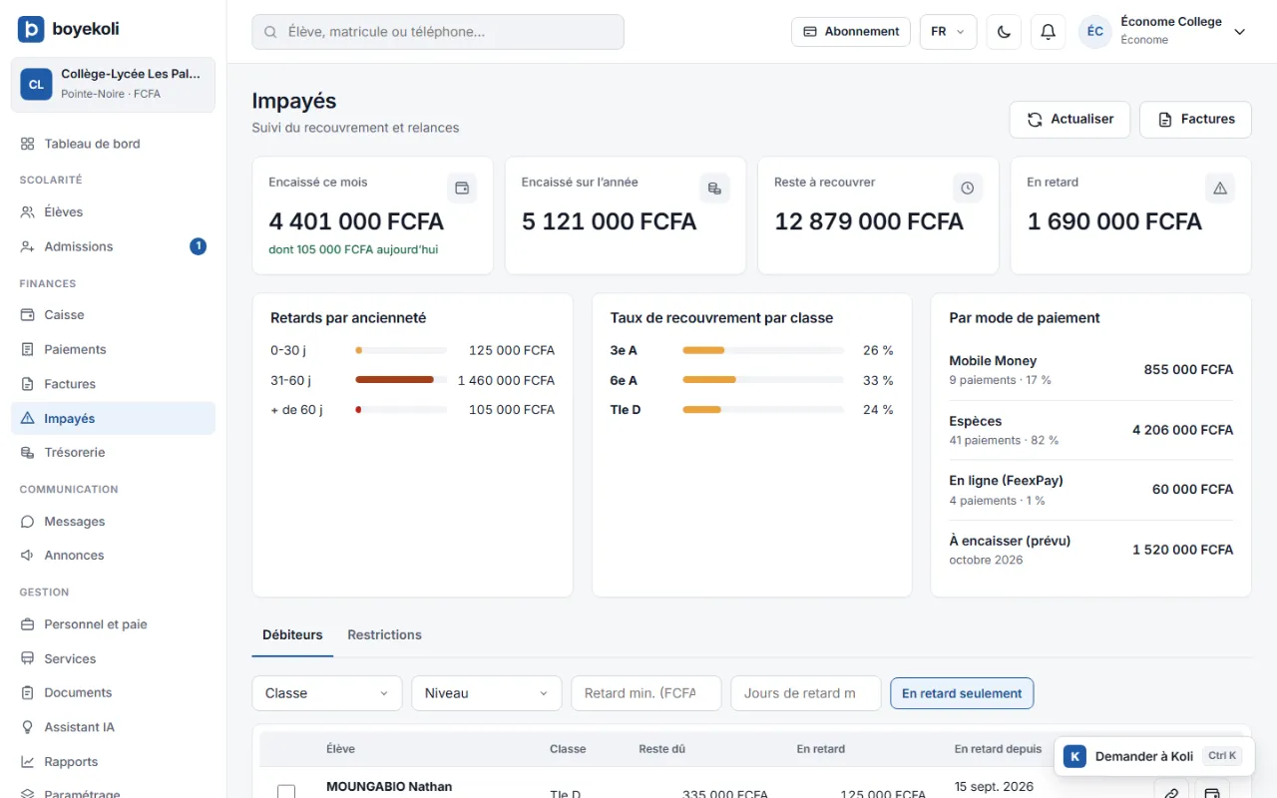Toggle dark mode with the moon icon
Screen dimensions: 1277x798
pyautogui.click(x=1004, y=32)
